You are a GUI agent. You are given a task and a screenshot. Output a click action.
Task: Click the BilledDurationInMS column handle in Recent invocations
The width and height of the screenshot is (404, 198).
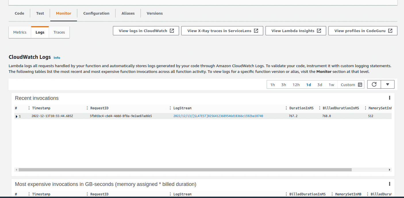click(320, 108)
